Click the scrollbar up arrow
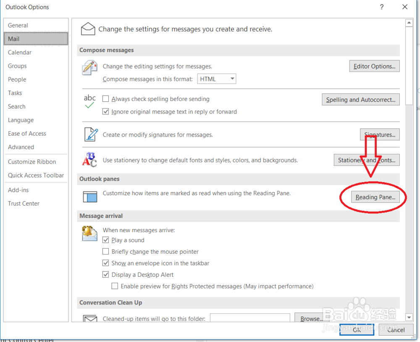The image size is (420, 342). tap(409, 23)
